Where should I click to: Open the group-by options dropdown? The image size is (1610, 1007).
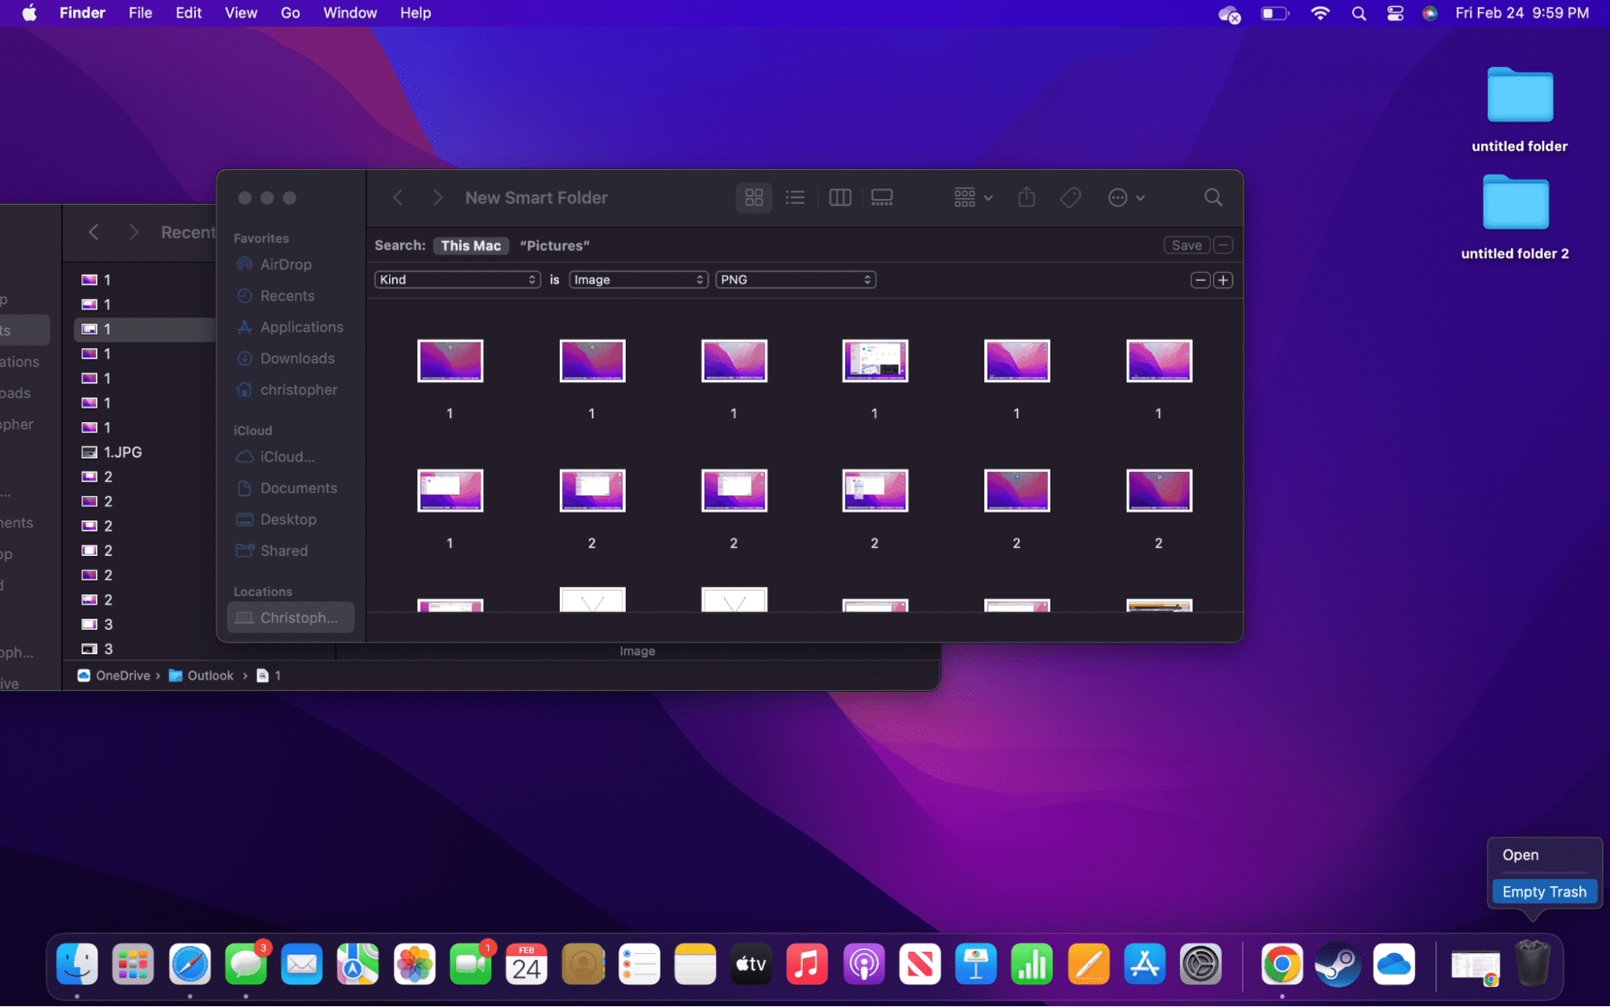973,197
